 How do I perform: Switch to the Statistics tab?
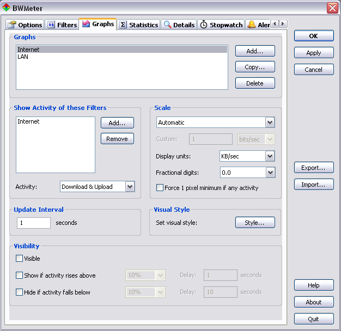[x=139, y=25]
